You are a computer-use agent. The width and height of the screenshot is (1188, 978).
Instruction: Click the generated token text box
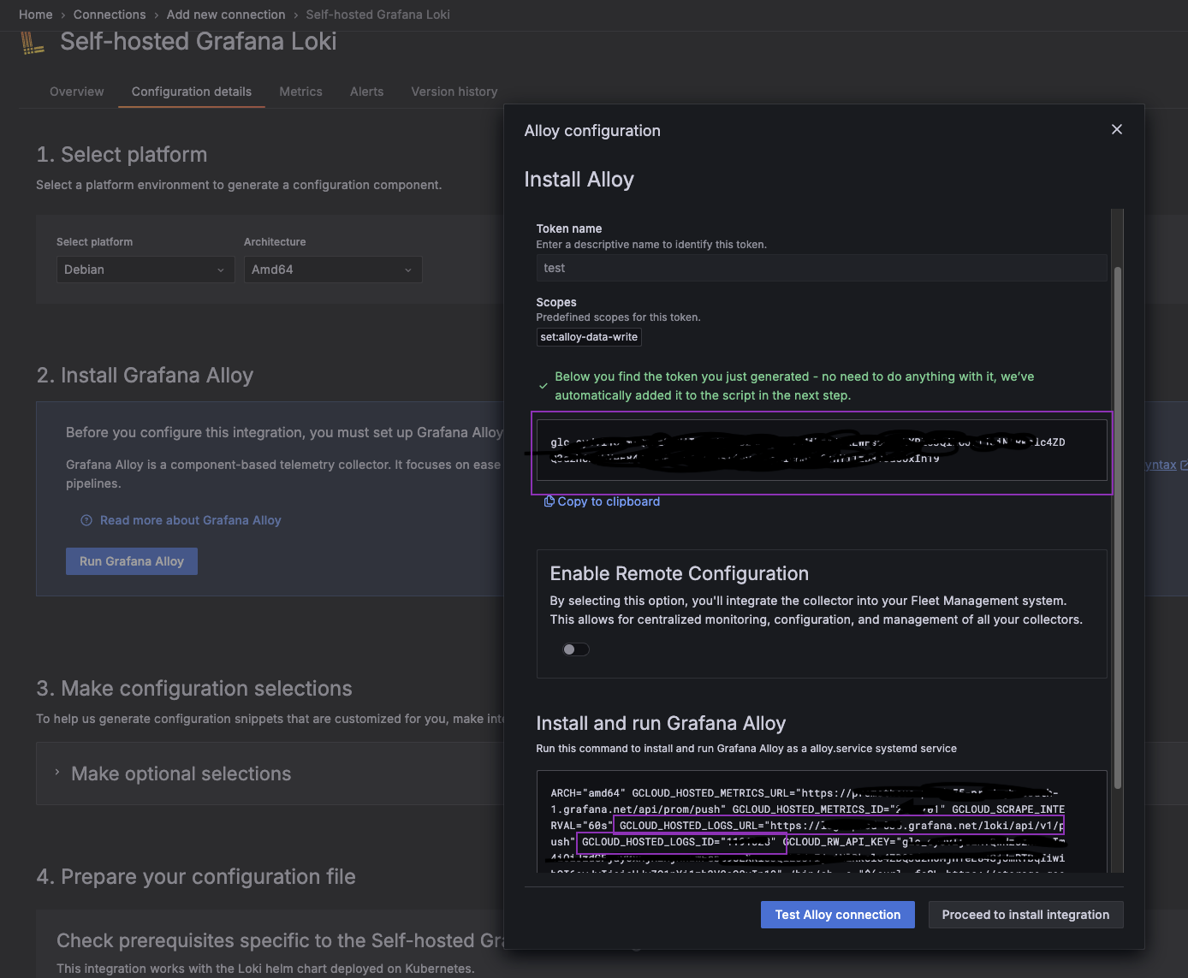click(x=822, y=450)
